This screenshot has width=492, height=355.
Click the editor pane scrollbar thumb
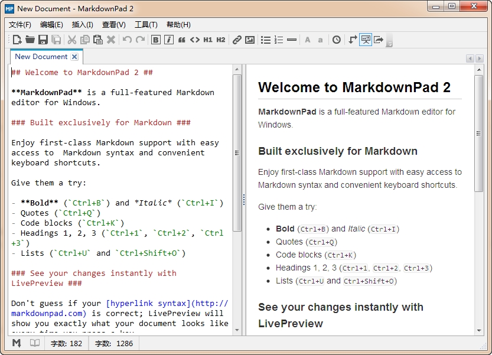click(237, 153)
